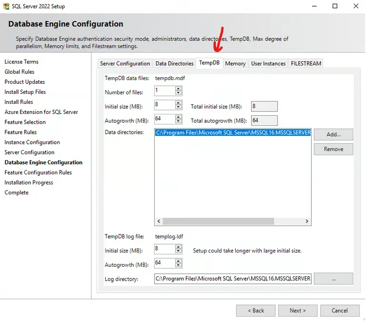Decrease Number of files with down arrow
The width and height of the screenshot is (368, 325).
pyautogui.click(x=179, y=93)
